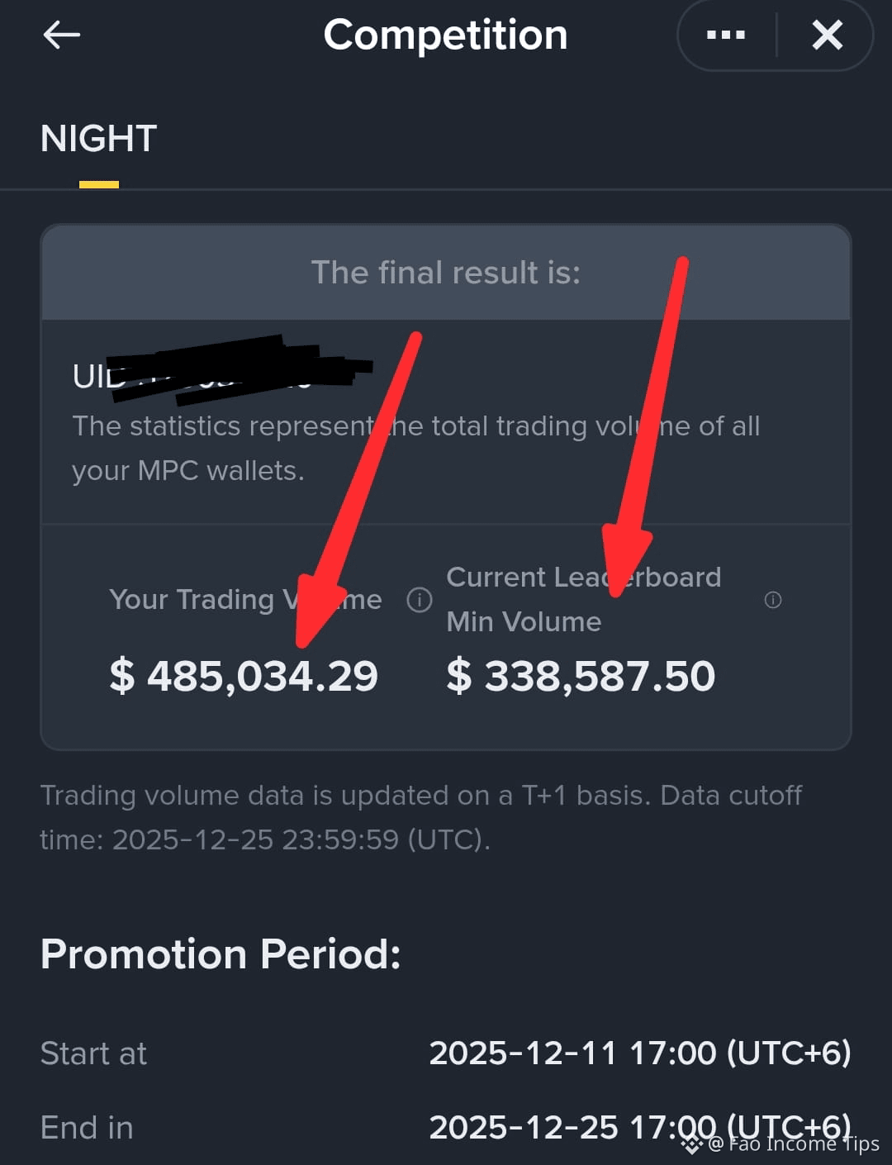
Task: Open info icon beside Leaderboard Min Volume
Action: click(773, 600)
